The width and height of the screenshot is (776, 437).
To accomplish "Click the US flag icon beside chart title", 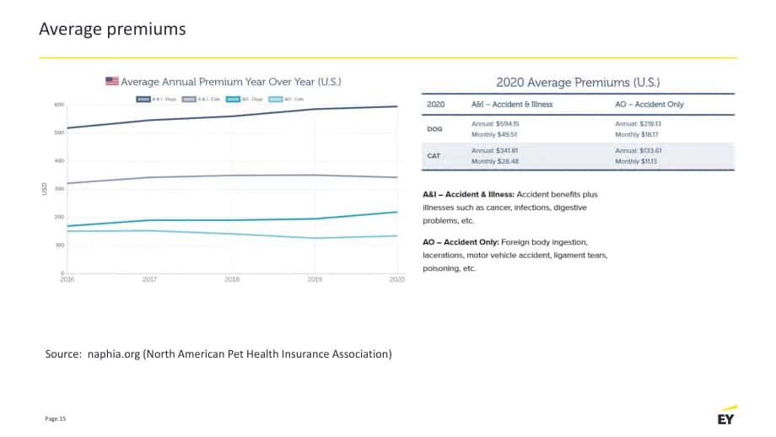I will (x=112, y=81).
